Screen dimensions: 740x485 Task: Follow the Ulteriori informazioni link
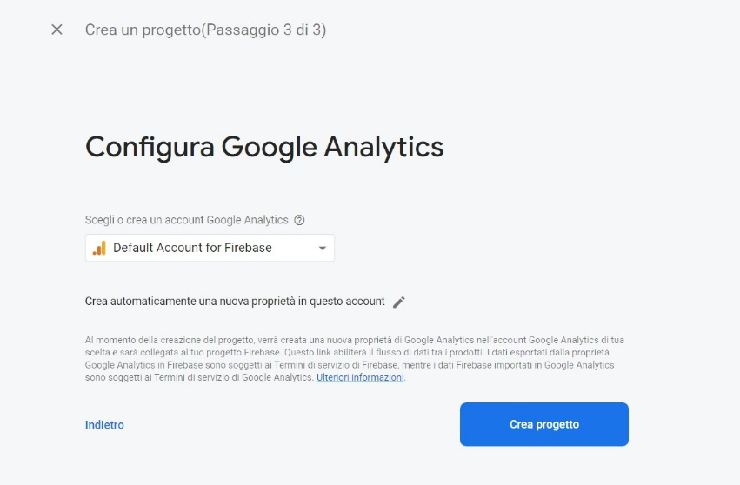[x=360, y=377]
